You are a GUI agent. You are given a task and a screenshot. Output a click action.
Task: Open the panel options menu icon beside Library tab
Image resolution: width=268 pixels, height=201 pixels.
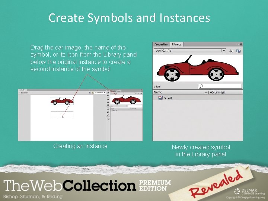240,44
